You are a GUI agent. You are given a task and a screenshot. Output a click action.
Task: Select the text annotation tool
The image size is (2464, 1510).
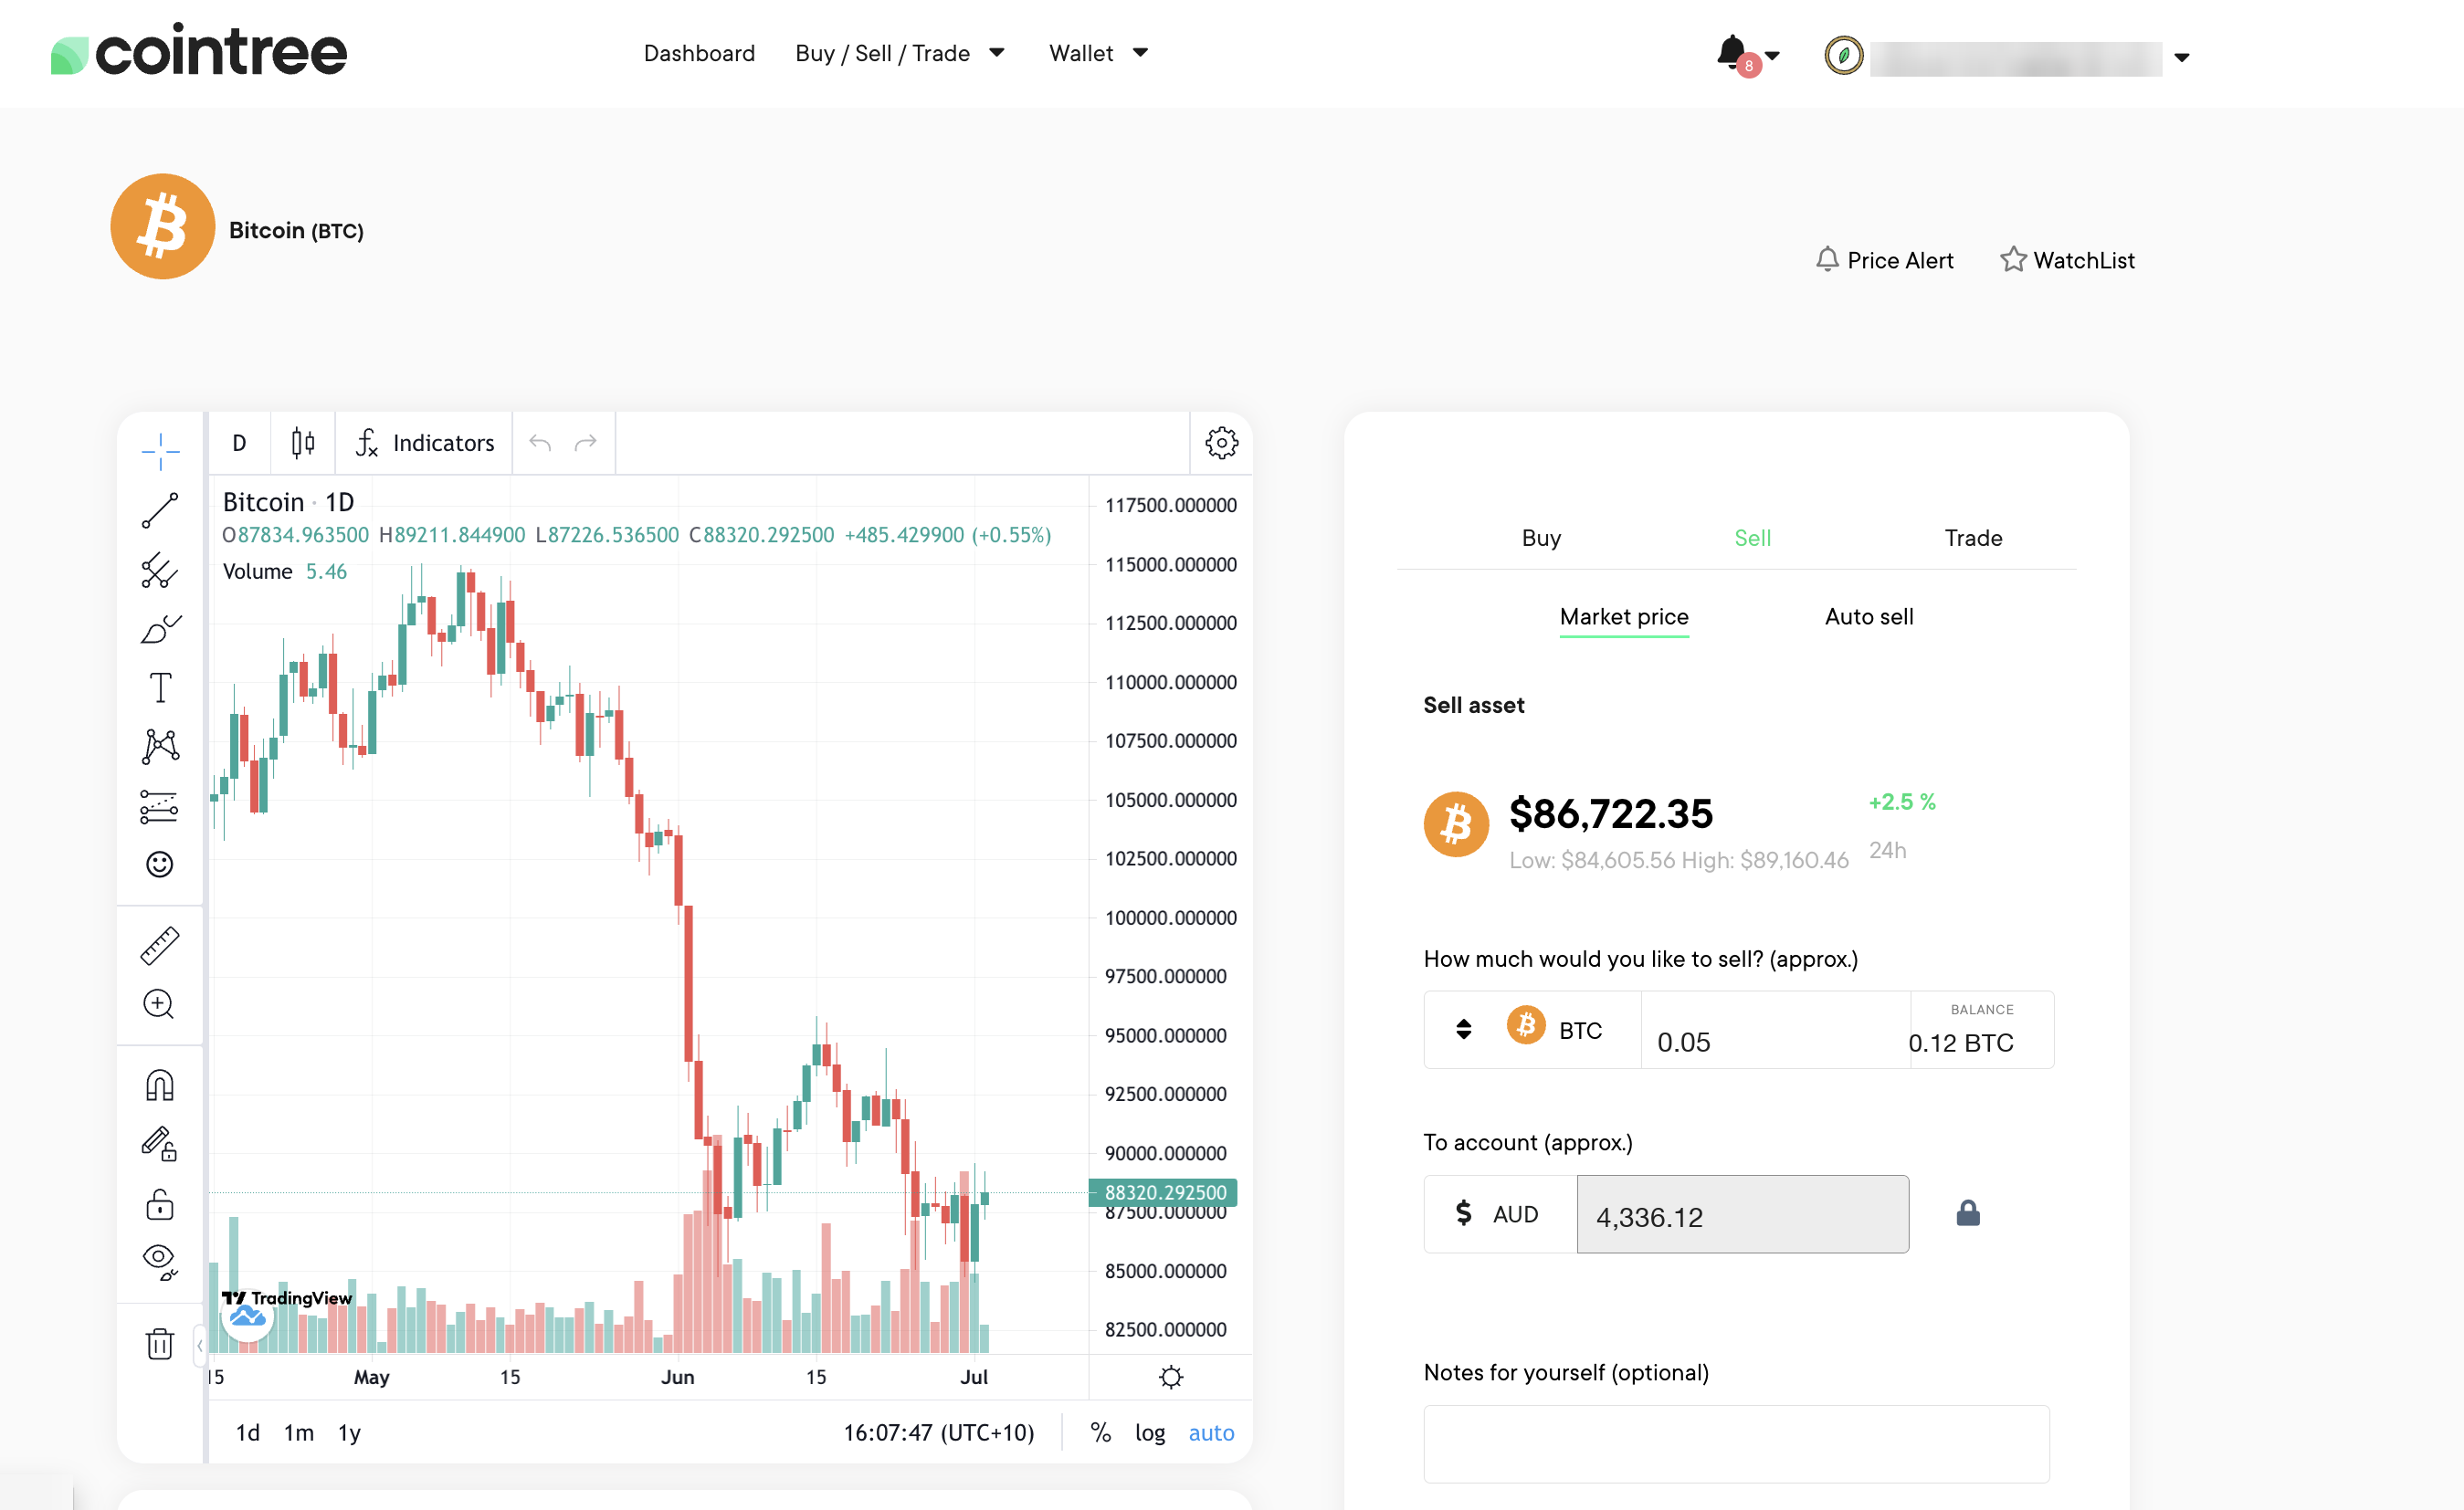[160, 687]
